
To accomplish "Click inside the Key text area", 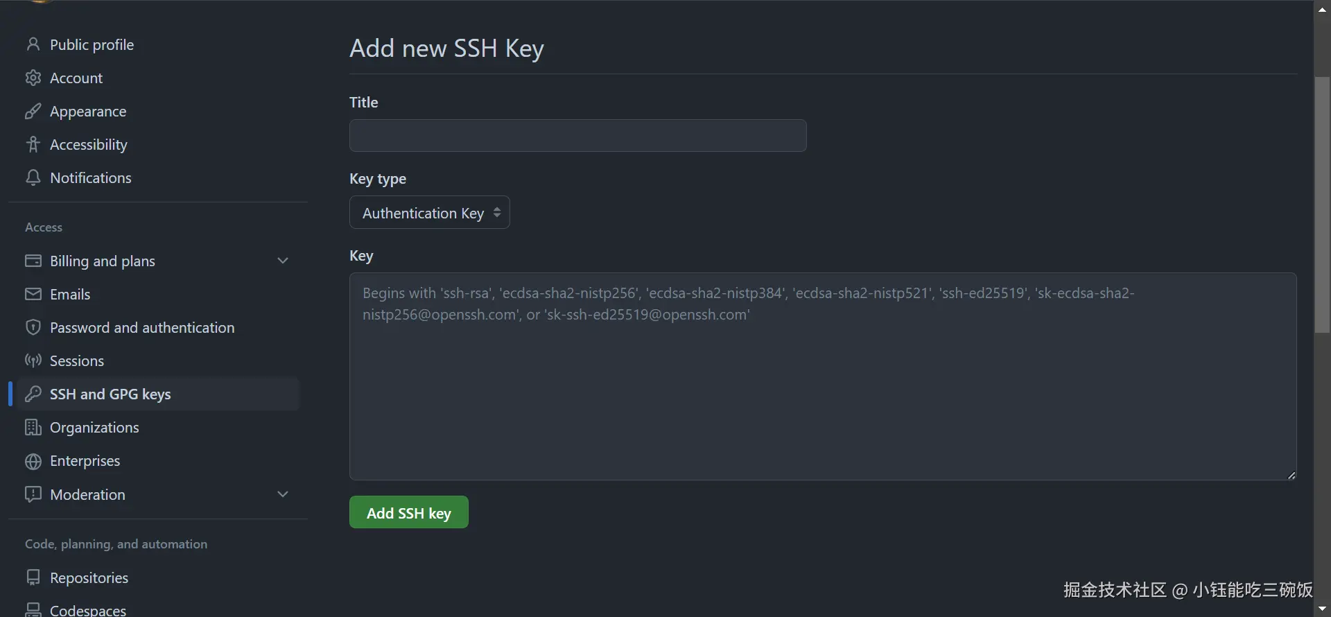I will pos(822,388).
